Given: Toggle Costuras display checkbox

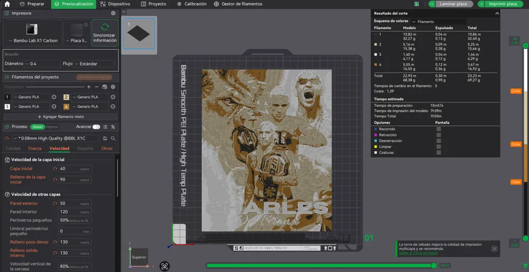Looking at the screenshot, I should point(439,153).
